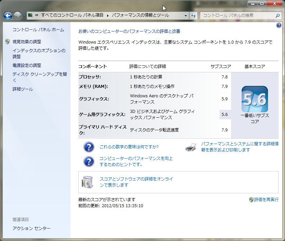Expand the address bar history dropdown

click(186, 16)
